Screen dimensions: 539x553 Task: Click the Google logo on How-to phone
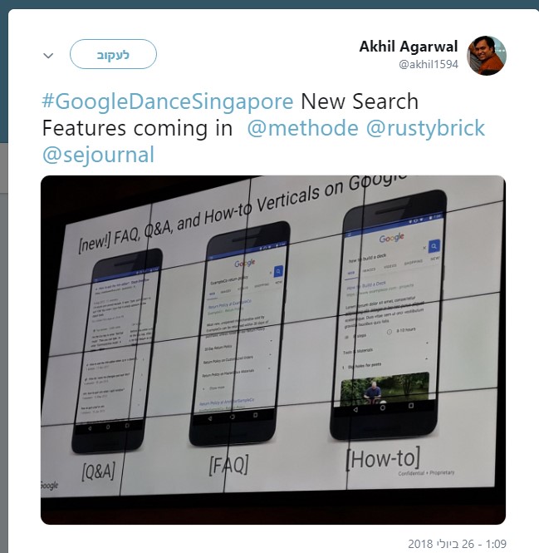391,238
